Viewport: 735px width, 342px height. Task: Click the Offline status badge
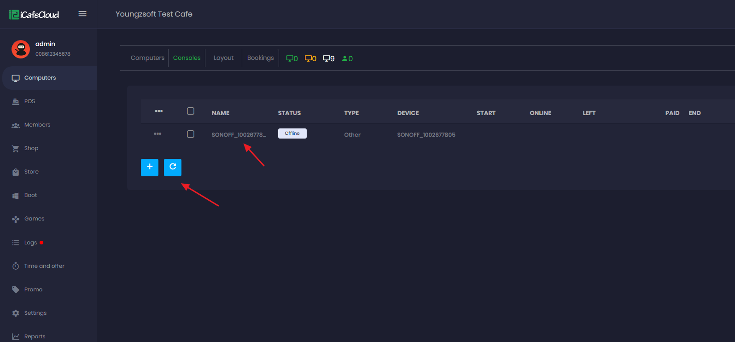click(292, 133)
